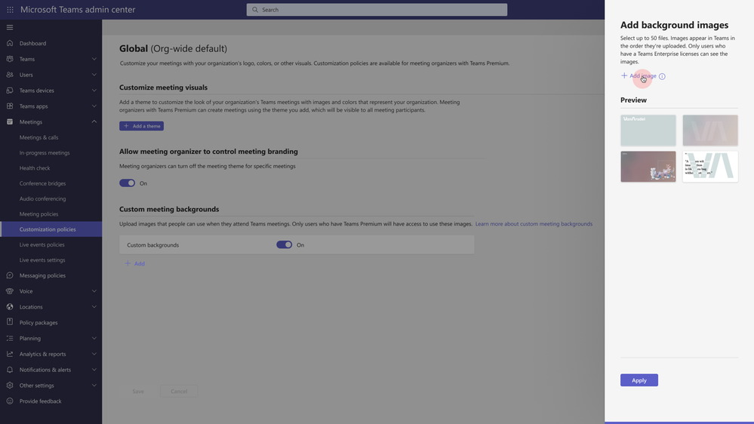Click the Dashboard home icon
The image size is (754, 424).
pyautogui.click(x=10, y=43)
